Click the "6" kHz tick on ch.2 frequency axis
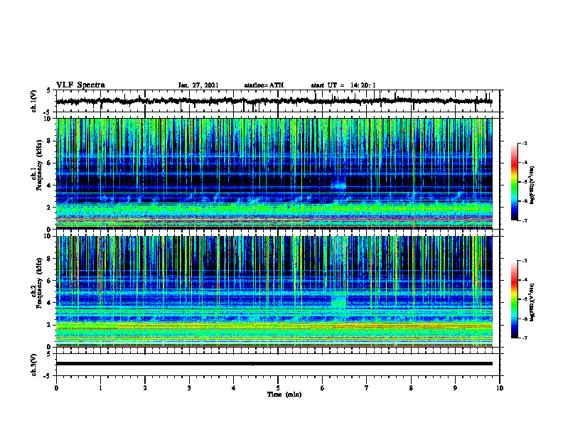Screen dimensions: 563x435 [50, 281]
